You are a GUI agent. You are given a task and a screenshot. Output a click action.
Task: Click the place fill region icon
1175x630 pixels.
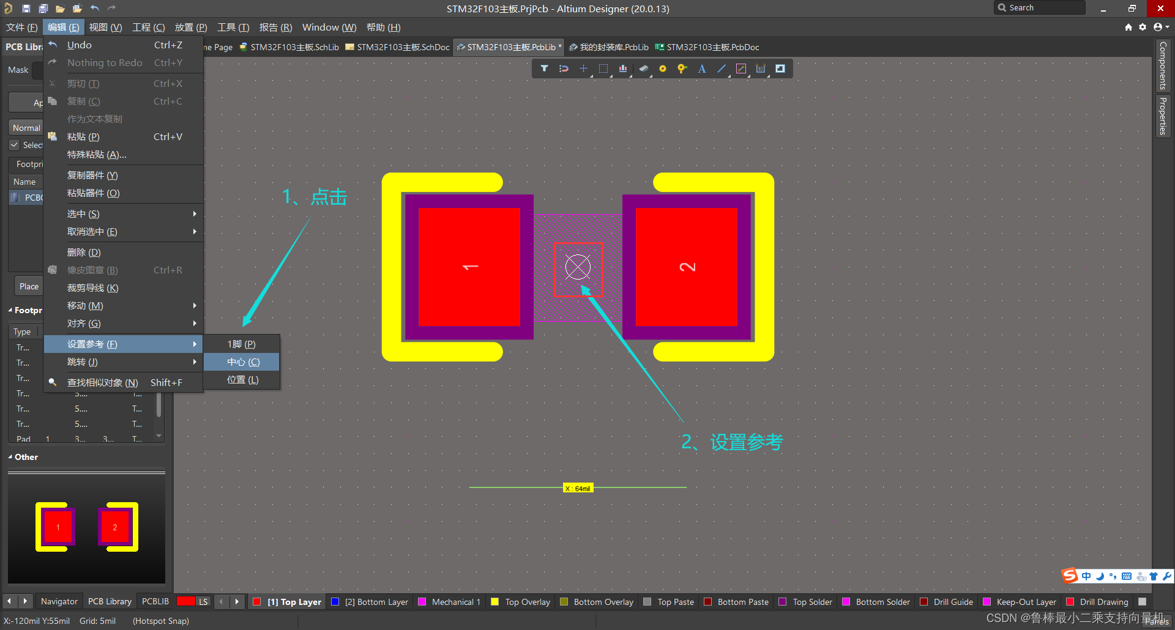(x=780, y=69)
